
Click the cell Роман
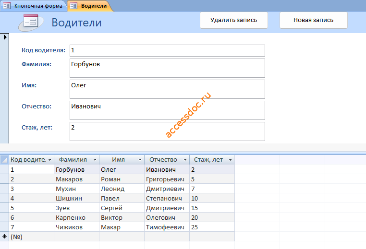point(122,179)
